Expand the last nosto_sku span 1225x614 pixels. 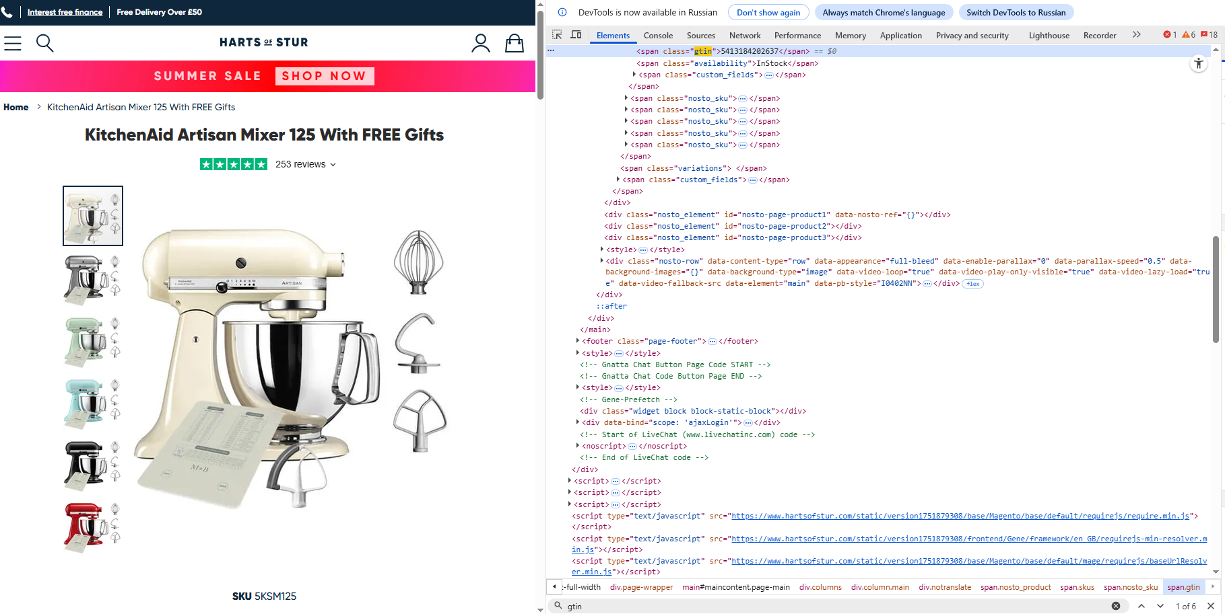626,145
